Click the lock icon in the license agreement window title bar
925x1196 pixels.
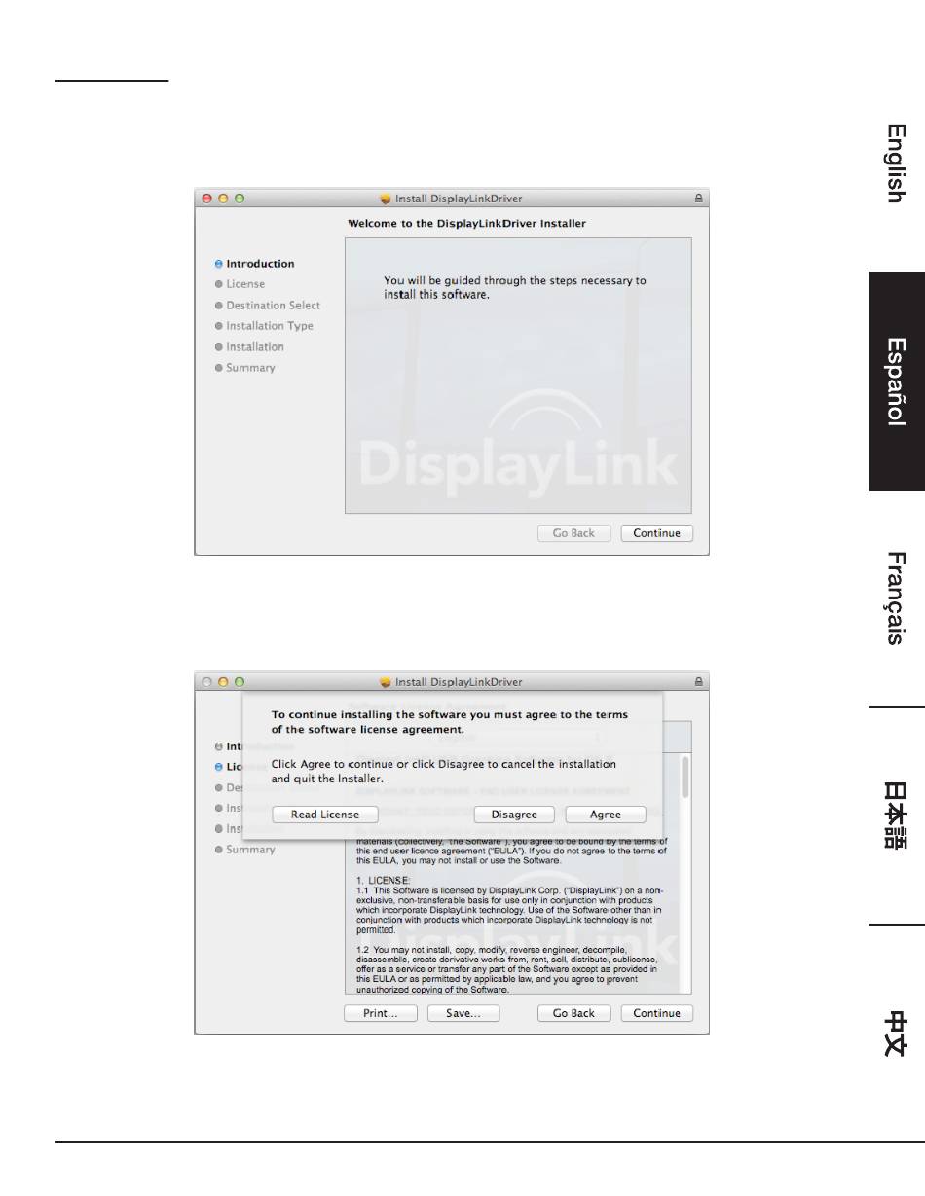(x=698, y=682)
